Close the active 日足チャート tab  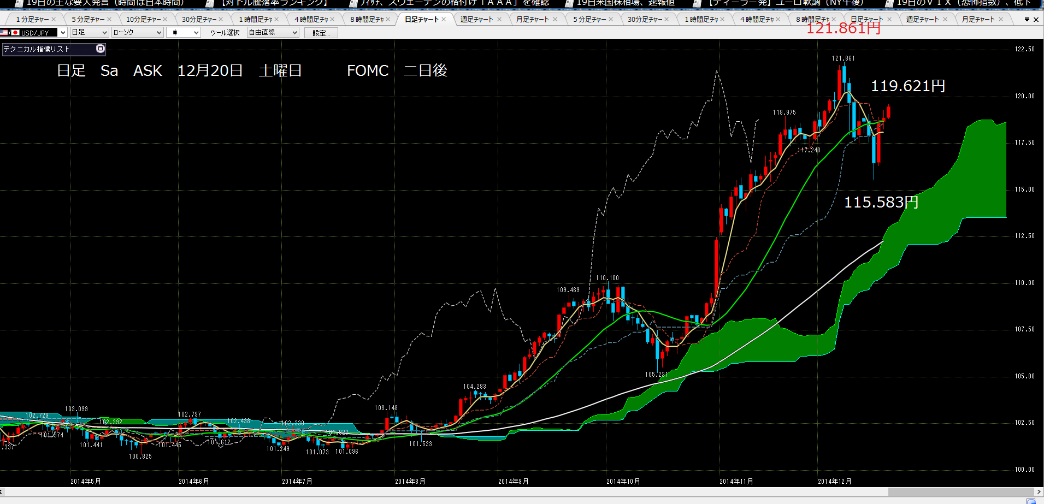pyautogui.click(x=444, y=19)
